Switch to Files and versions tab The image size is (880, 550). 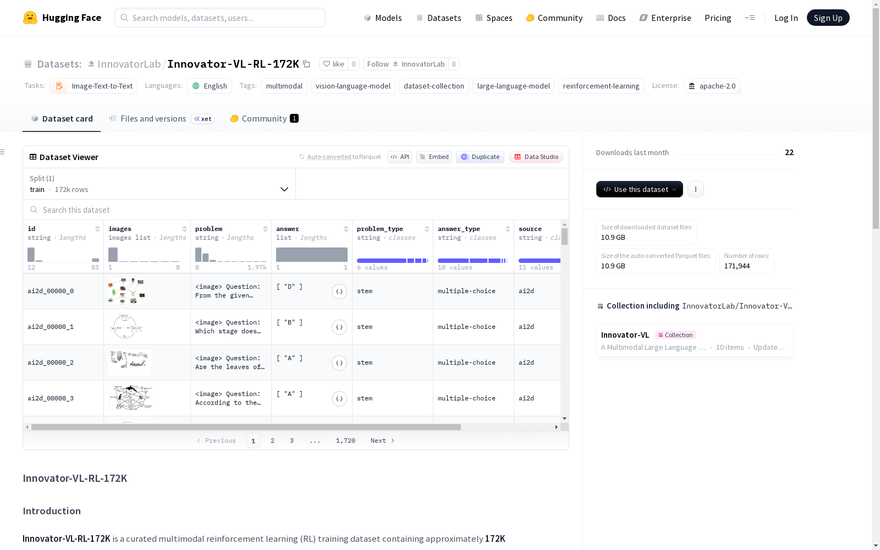click(162, 119)
